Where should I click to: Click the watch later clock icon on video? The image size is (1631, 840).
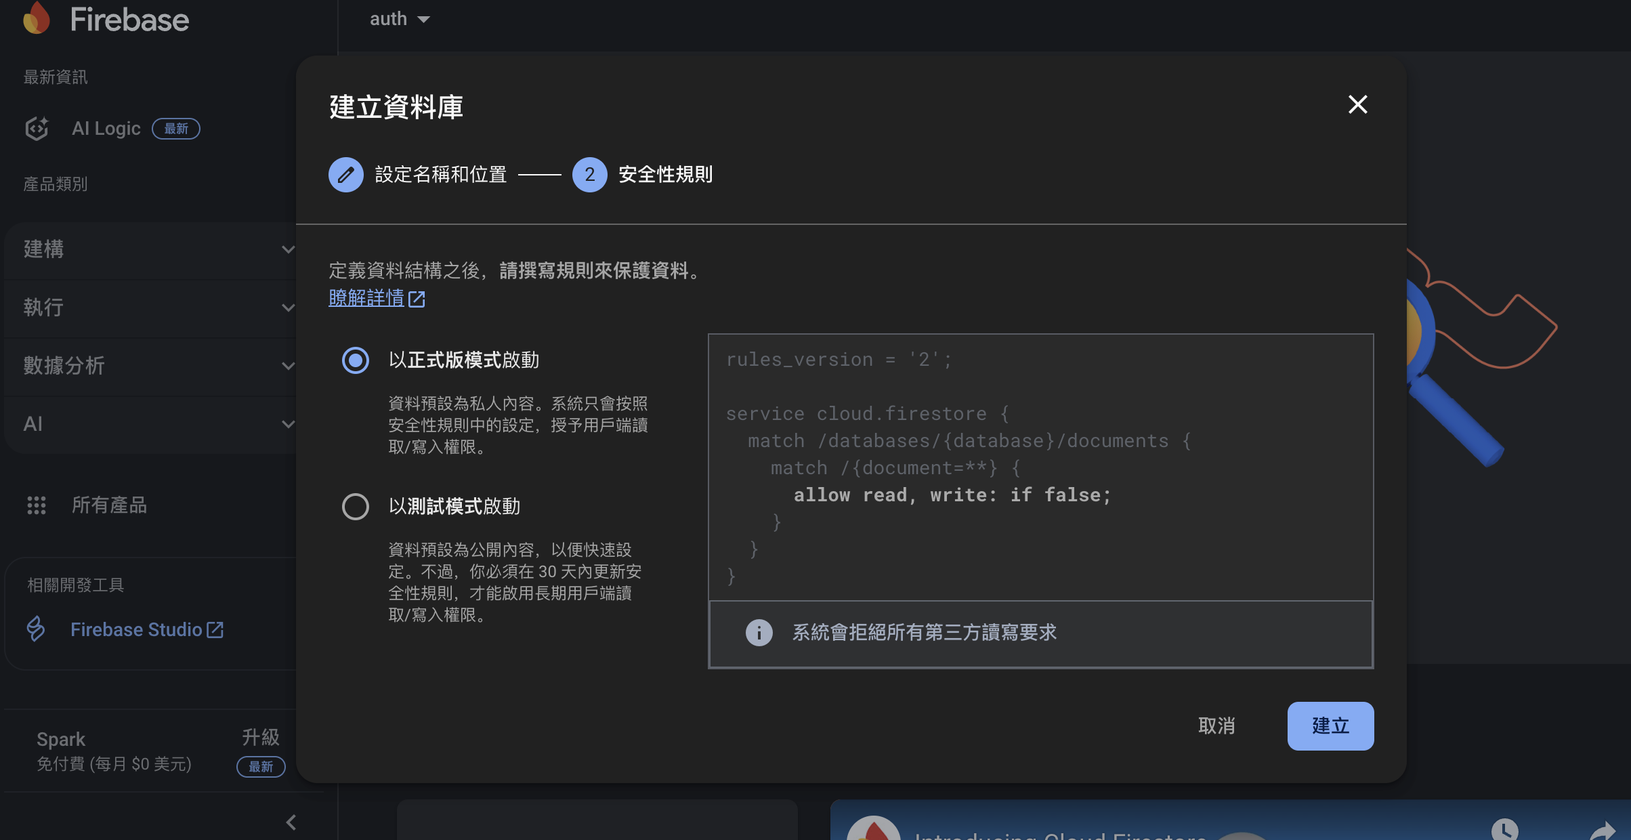click(x=1504, y=829)
